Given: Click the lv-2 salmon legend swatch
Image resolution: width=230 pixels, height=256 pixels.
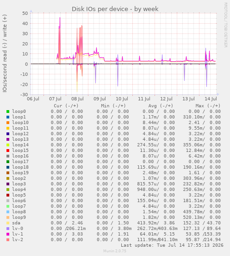Looking at the screenshot, I should pos(8,240).
